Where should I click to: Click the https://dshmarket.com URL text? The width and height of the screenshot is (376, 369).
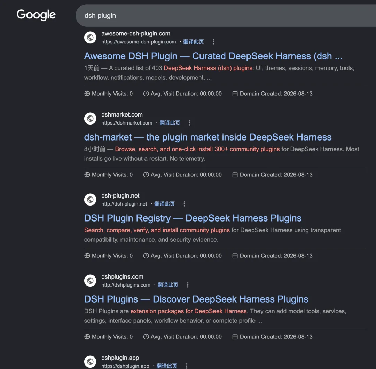[x=127, y=123]
